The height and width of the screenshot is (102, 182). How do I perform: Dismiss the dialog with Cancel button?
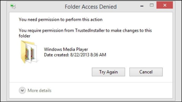(146, 72)
